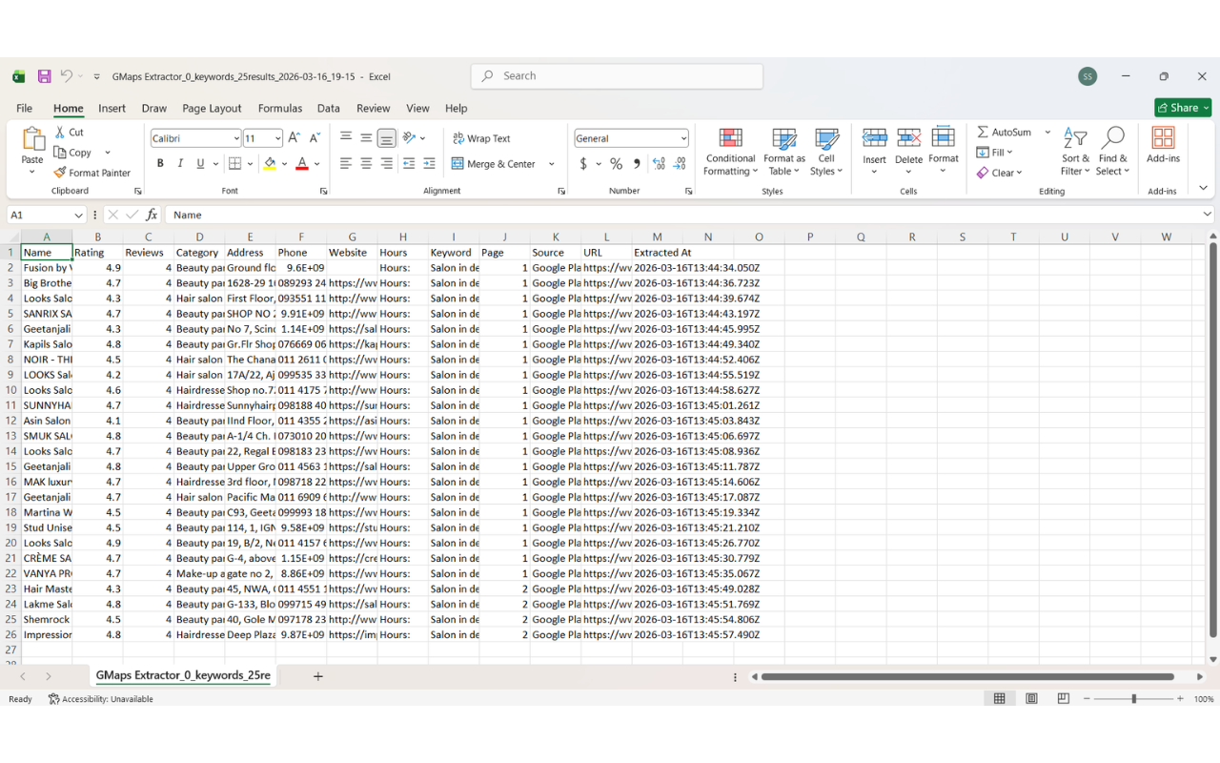Apply Comma Style icon
Viewport: 1220px width, 763px height.
637,164
